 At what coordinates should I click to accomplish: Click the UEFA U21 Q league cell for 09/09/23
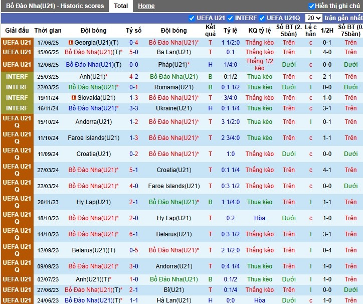click(x=17, y=266)
